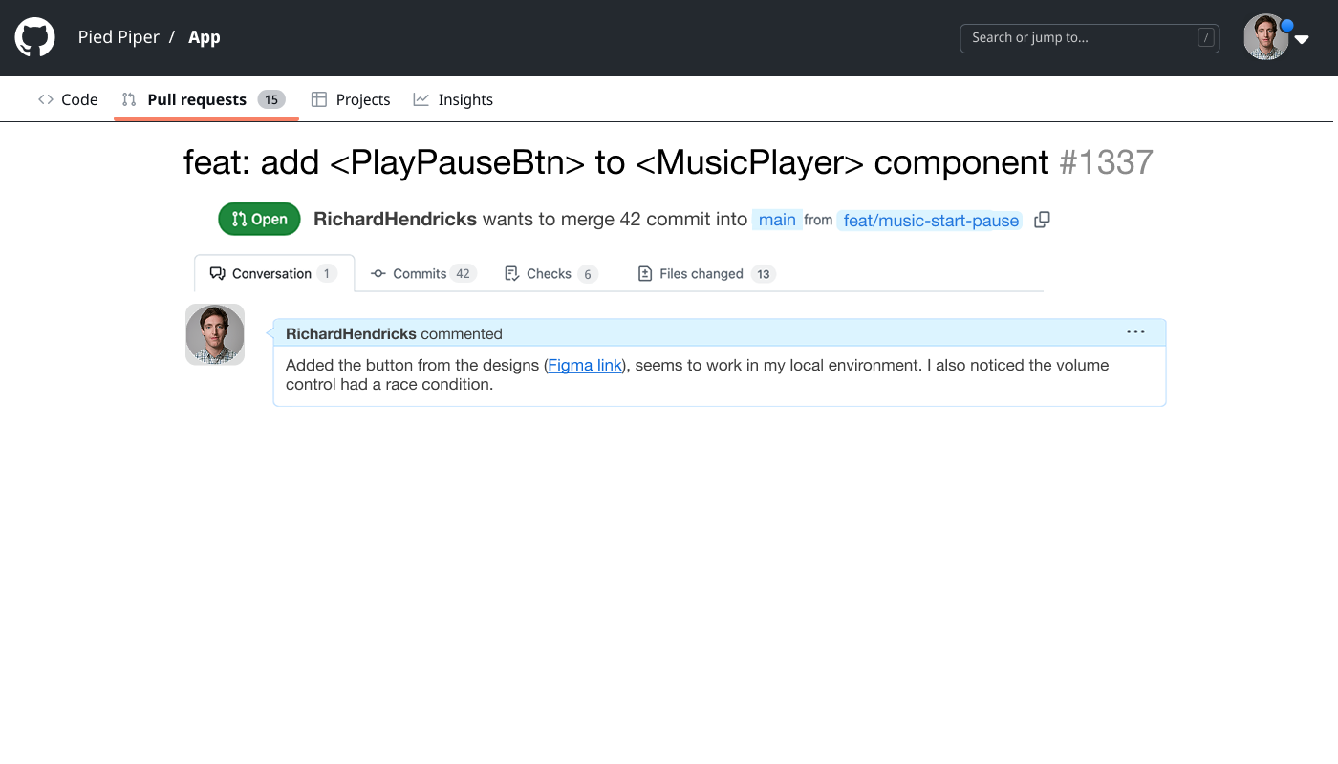Click the slash shortcut icon in search
1338x764 pixels.
(1206, 38)
